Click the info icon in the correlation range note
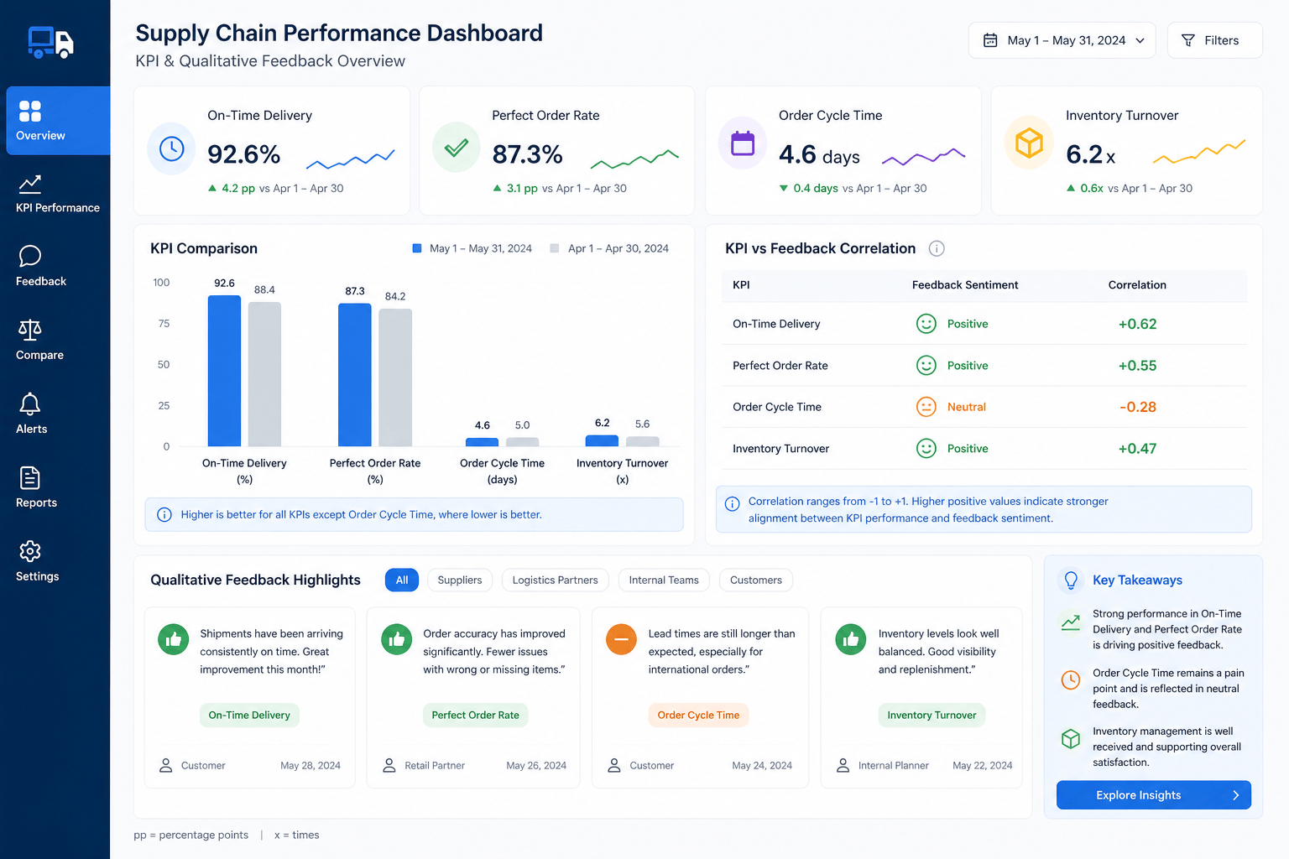The height and width of the screenshot is (859, 1289). [x=732, y=503]
